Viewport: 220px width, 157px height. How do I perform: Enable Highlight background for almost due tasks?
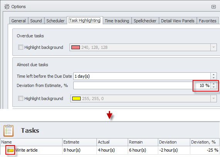pos(20,99)
